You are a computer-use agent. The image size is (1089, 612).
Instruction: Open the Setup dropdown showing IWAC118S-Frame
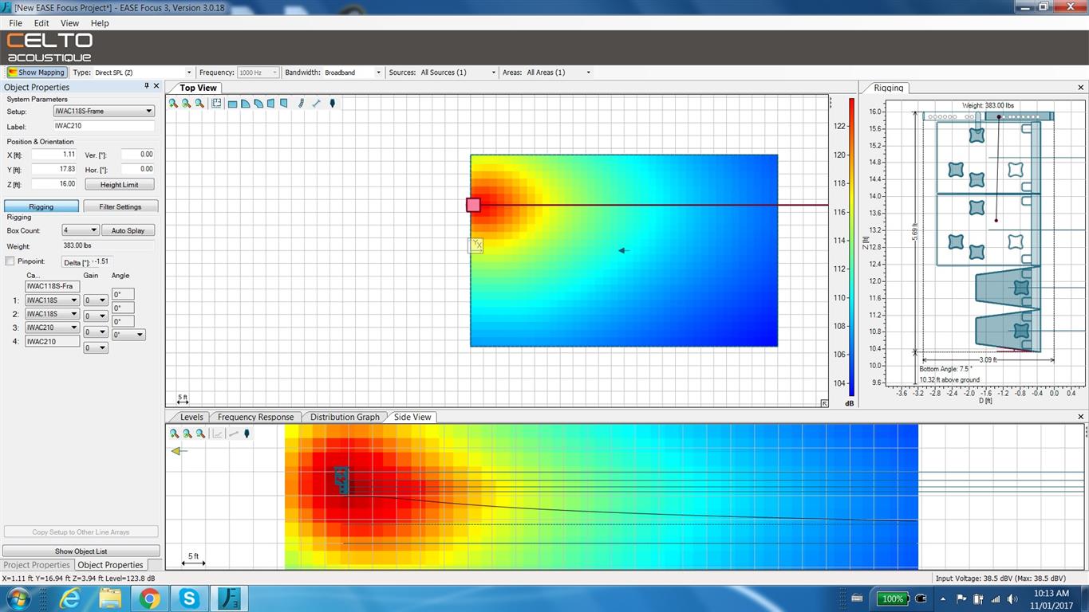point(104,112)
